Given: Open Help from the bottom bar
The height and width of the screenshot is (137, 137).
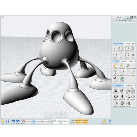Looking at the screenshot, I should click(109, 122).
